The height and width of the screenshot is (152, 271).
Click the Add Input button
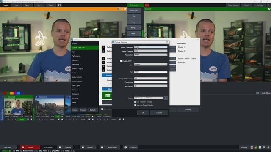(x=8, y=147)
